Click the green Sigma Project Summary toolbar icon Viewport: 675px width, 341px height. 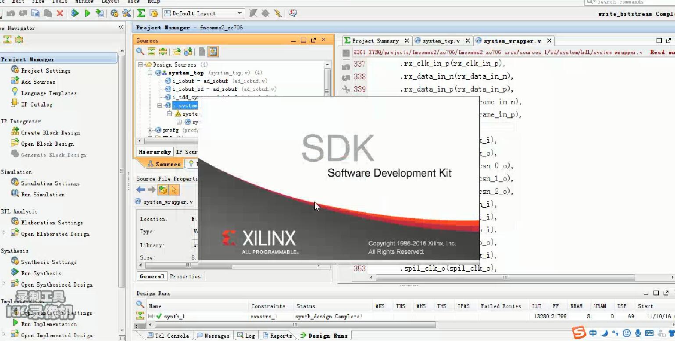pyautogui.click(x=141, y=14)
